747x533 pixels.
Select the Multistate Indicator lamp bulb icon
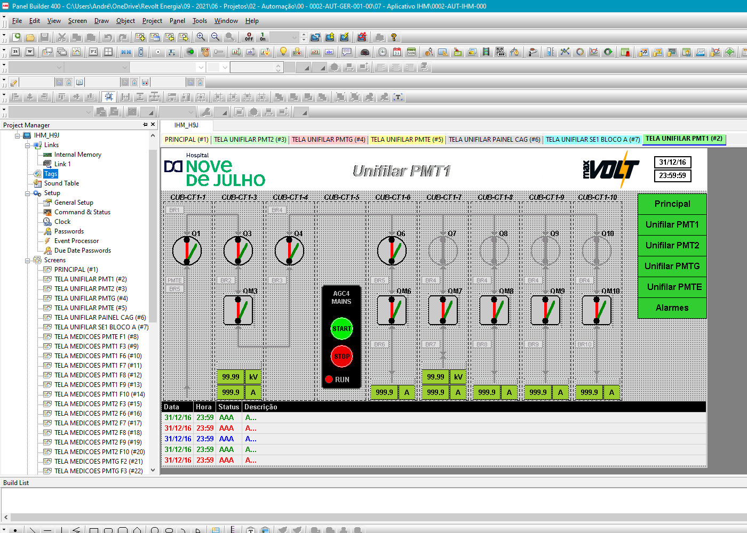tap(283, 52)
